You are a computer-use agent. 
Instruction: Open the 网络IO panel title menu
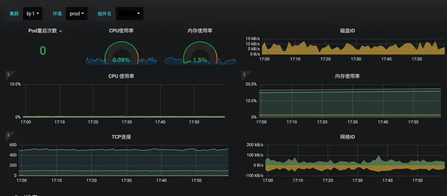(x=347, y=137)
